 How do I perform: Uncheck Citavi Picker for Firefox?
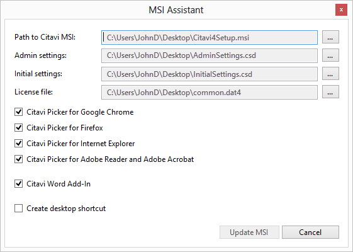[18, 128]
